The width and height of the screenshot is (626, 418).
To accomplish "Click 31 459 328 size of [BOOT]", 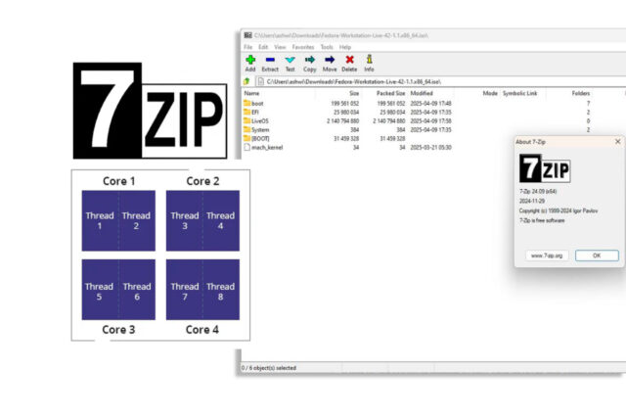I will [x=346, y=138].
